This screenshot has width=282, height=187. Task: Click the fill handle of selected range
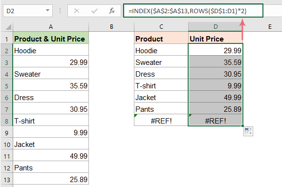pyautogui.click(x=242, y=126)
